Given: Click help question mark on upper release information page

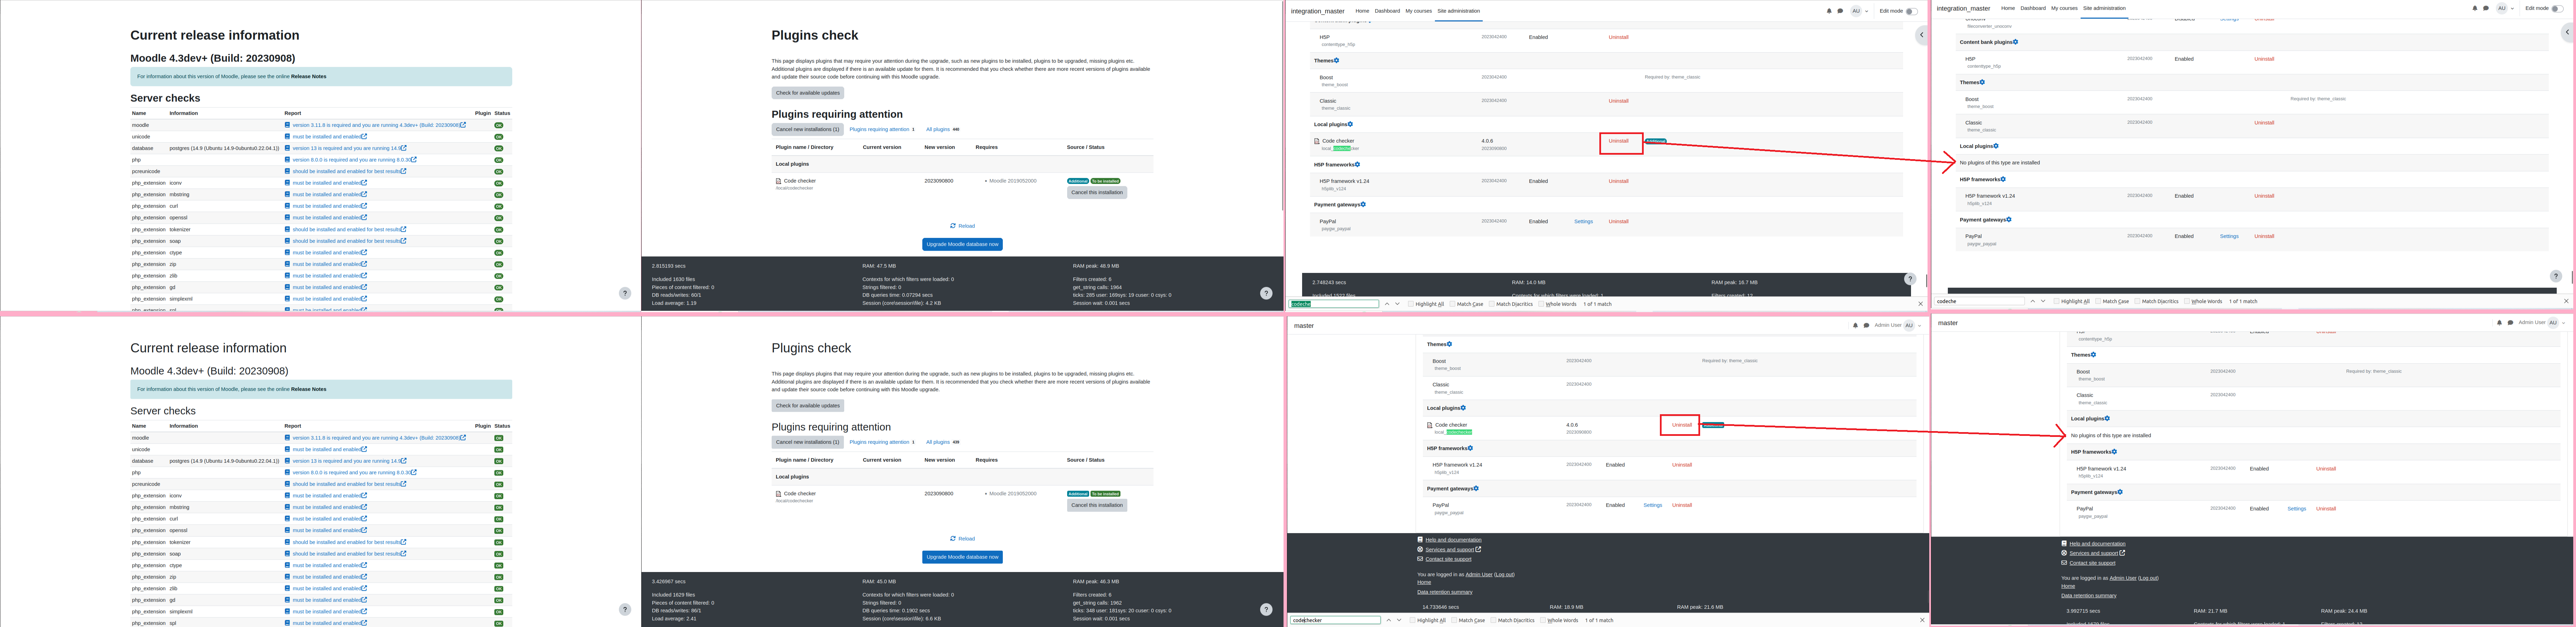Looking at the screenshot, I should tap(625, 293).
